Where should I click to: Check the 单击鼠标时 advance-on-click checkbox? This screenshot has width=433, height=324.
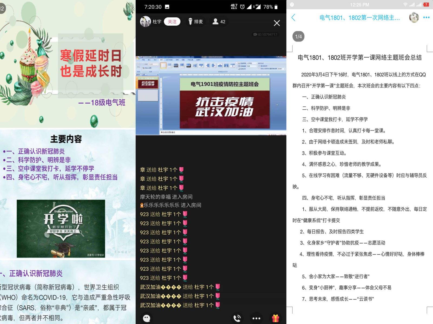pyautogui.click(x=259, y=66)
